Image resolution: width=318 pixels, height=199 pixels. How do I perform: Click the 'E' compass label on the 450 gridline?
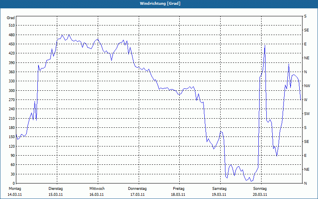(305, 44)
